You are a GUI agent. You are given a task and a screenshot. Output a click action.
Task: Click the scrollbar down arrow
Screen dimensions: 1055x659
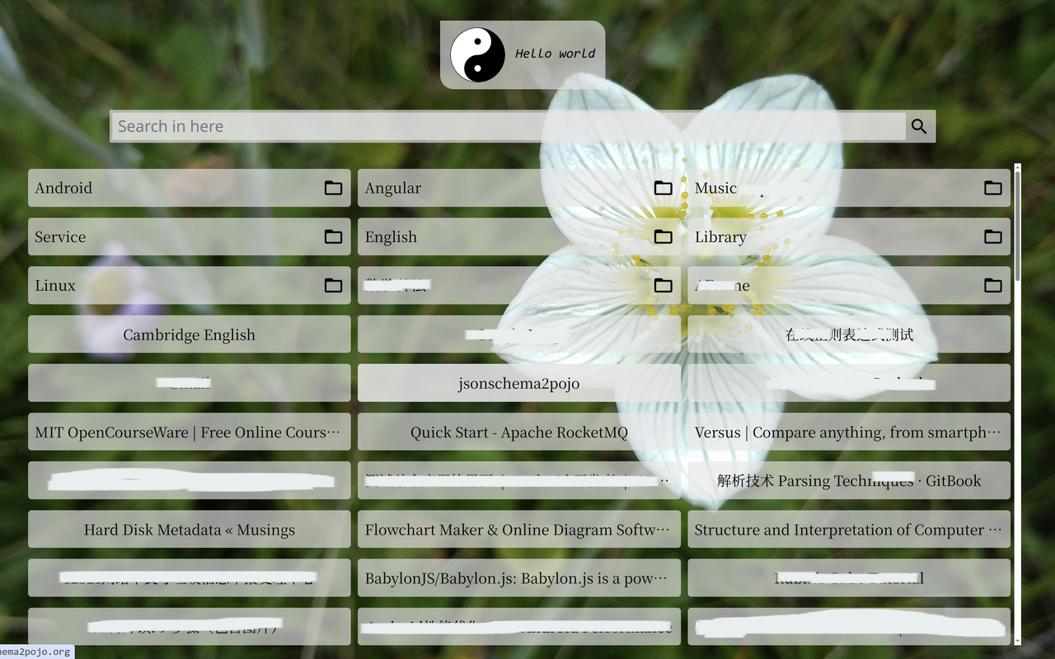1018,640
